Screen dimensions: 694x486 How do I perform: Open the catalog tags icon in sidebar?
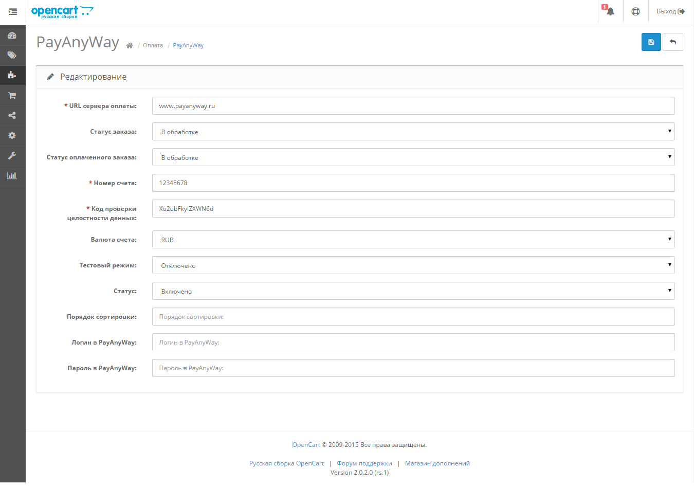pyautogui.click(x=12, y=56)
